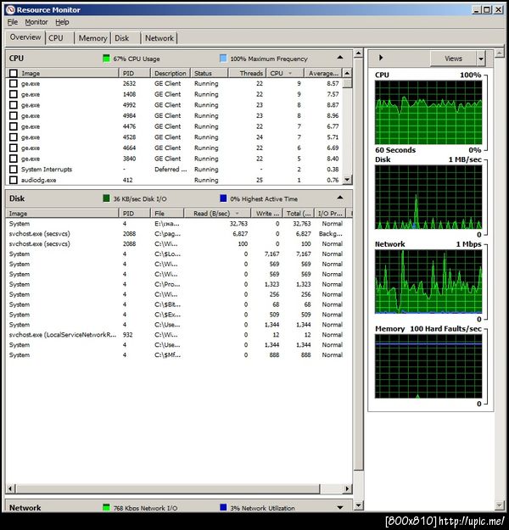Check the ge.exe process with PID 4528
The height and width of the screenshot is (530, 509).
tap(14, 137)
